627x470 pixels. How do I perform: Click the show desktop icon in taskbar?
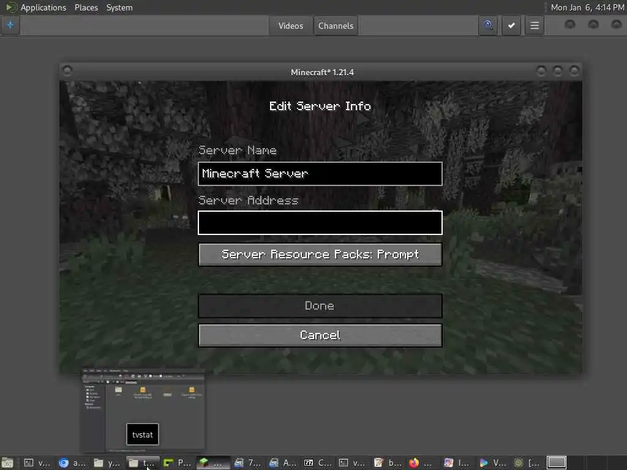point(7,463)
